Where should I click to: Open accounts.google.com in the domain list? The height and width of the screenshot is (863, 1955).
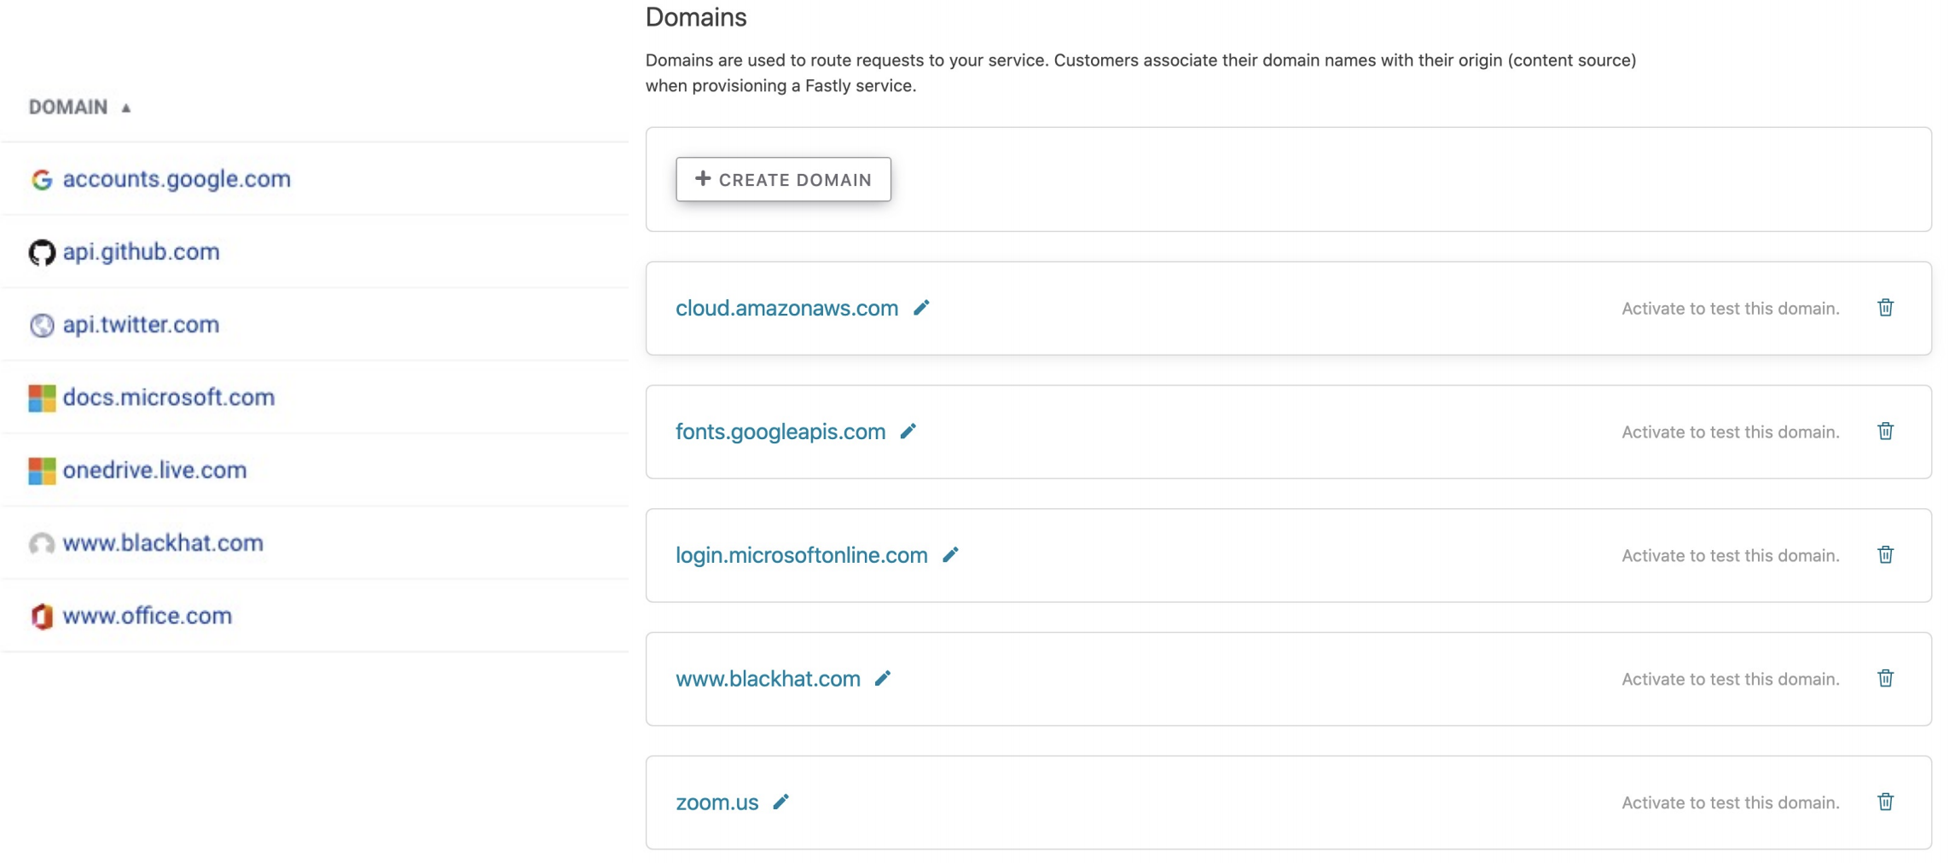[177, 179]
